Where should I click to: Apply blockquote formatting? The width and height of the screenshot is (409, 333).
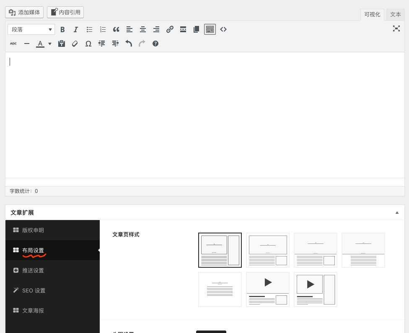click(116, 29)
